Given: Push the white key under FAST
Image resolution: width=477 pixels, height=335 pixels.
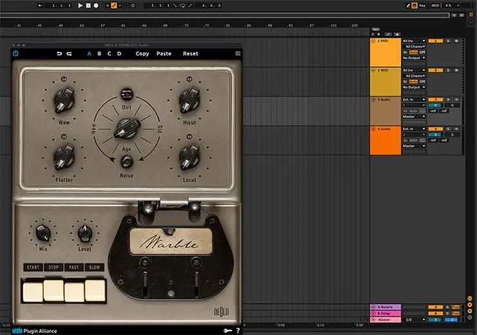Looking at the screenshot, I should 74,292.
